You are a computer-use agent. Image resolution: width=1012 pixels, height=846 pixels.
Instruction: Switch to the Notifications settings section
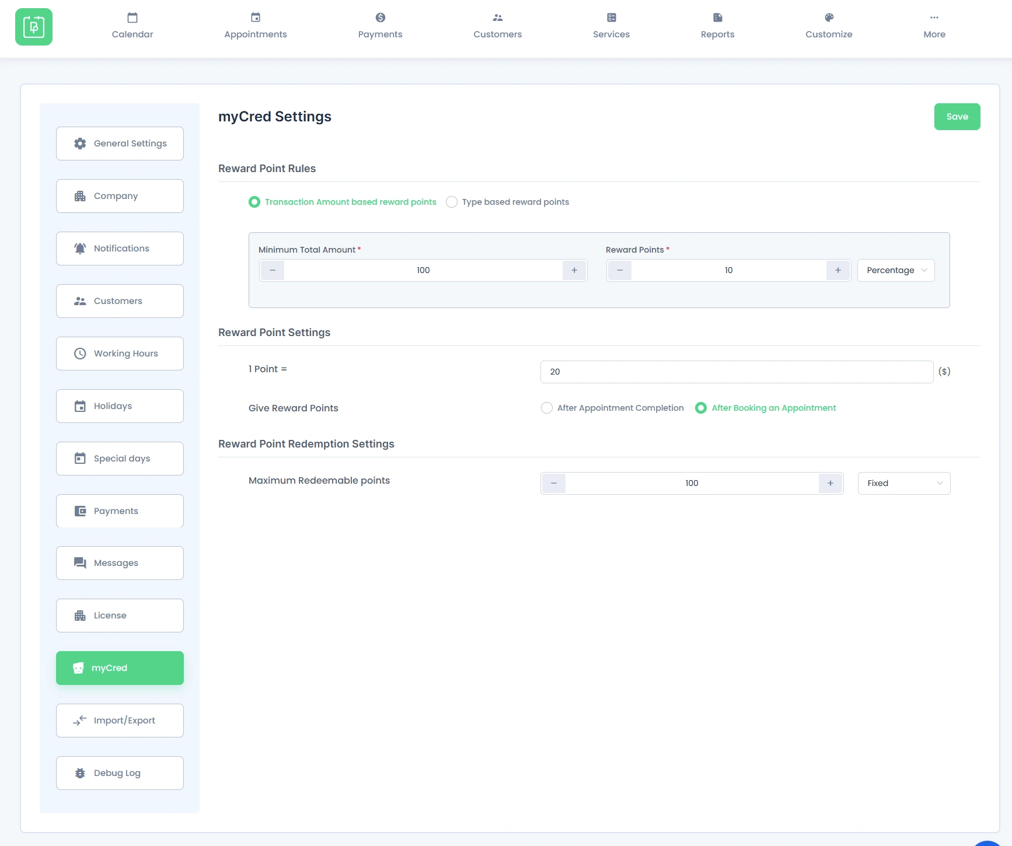pos(120,248)
